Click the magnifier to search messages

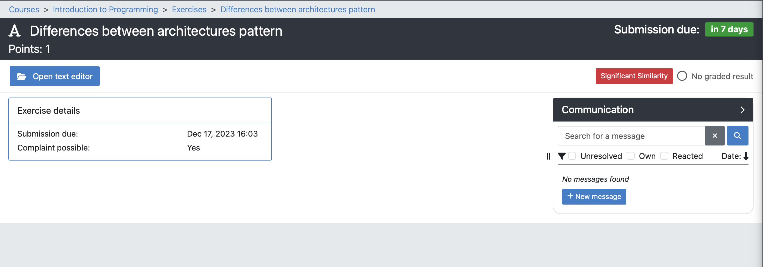(738, 135)
